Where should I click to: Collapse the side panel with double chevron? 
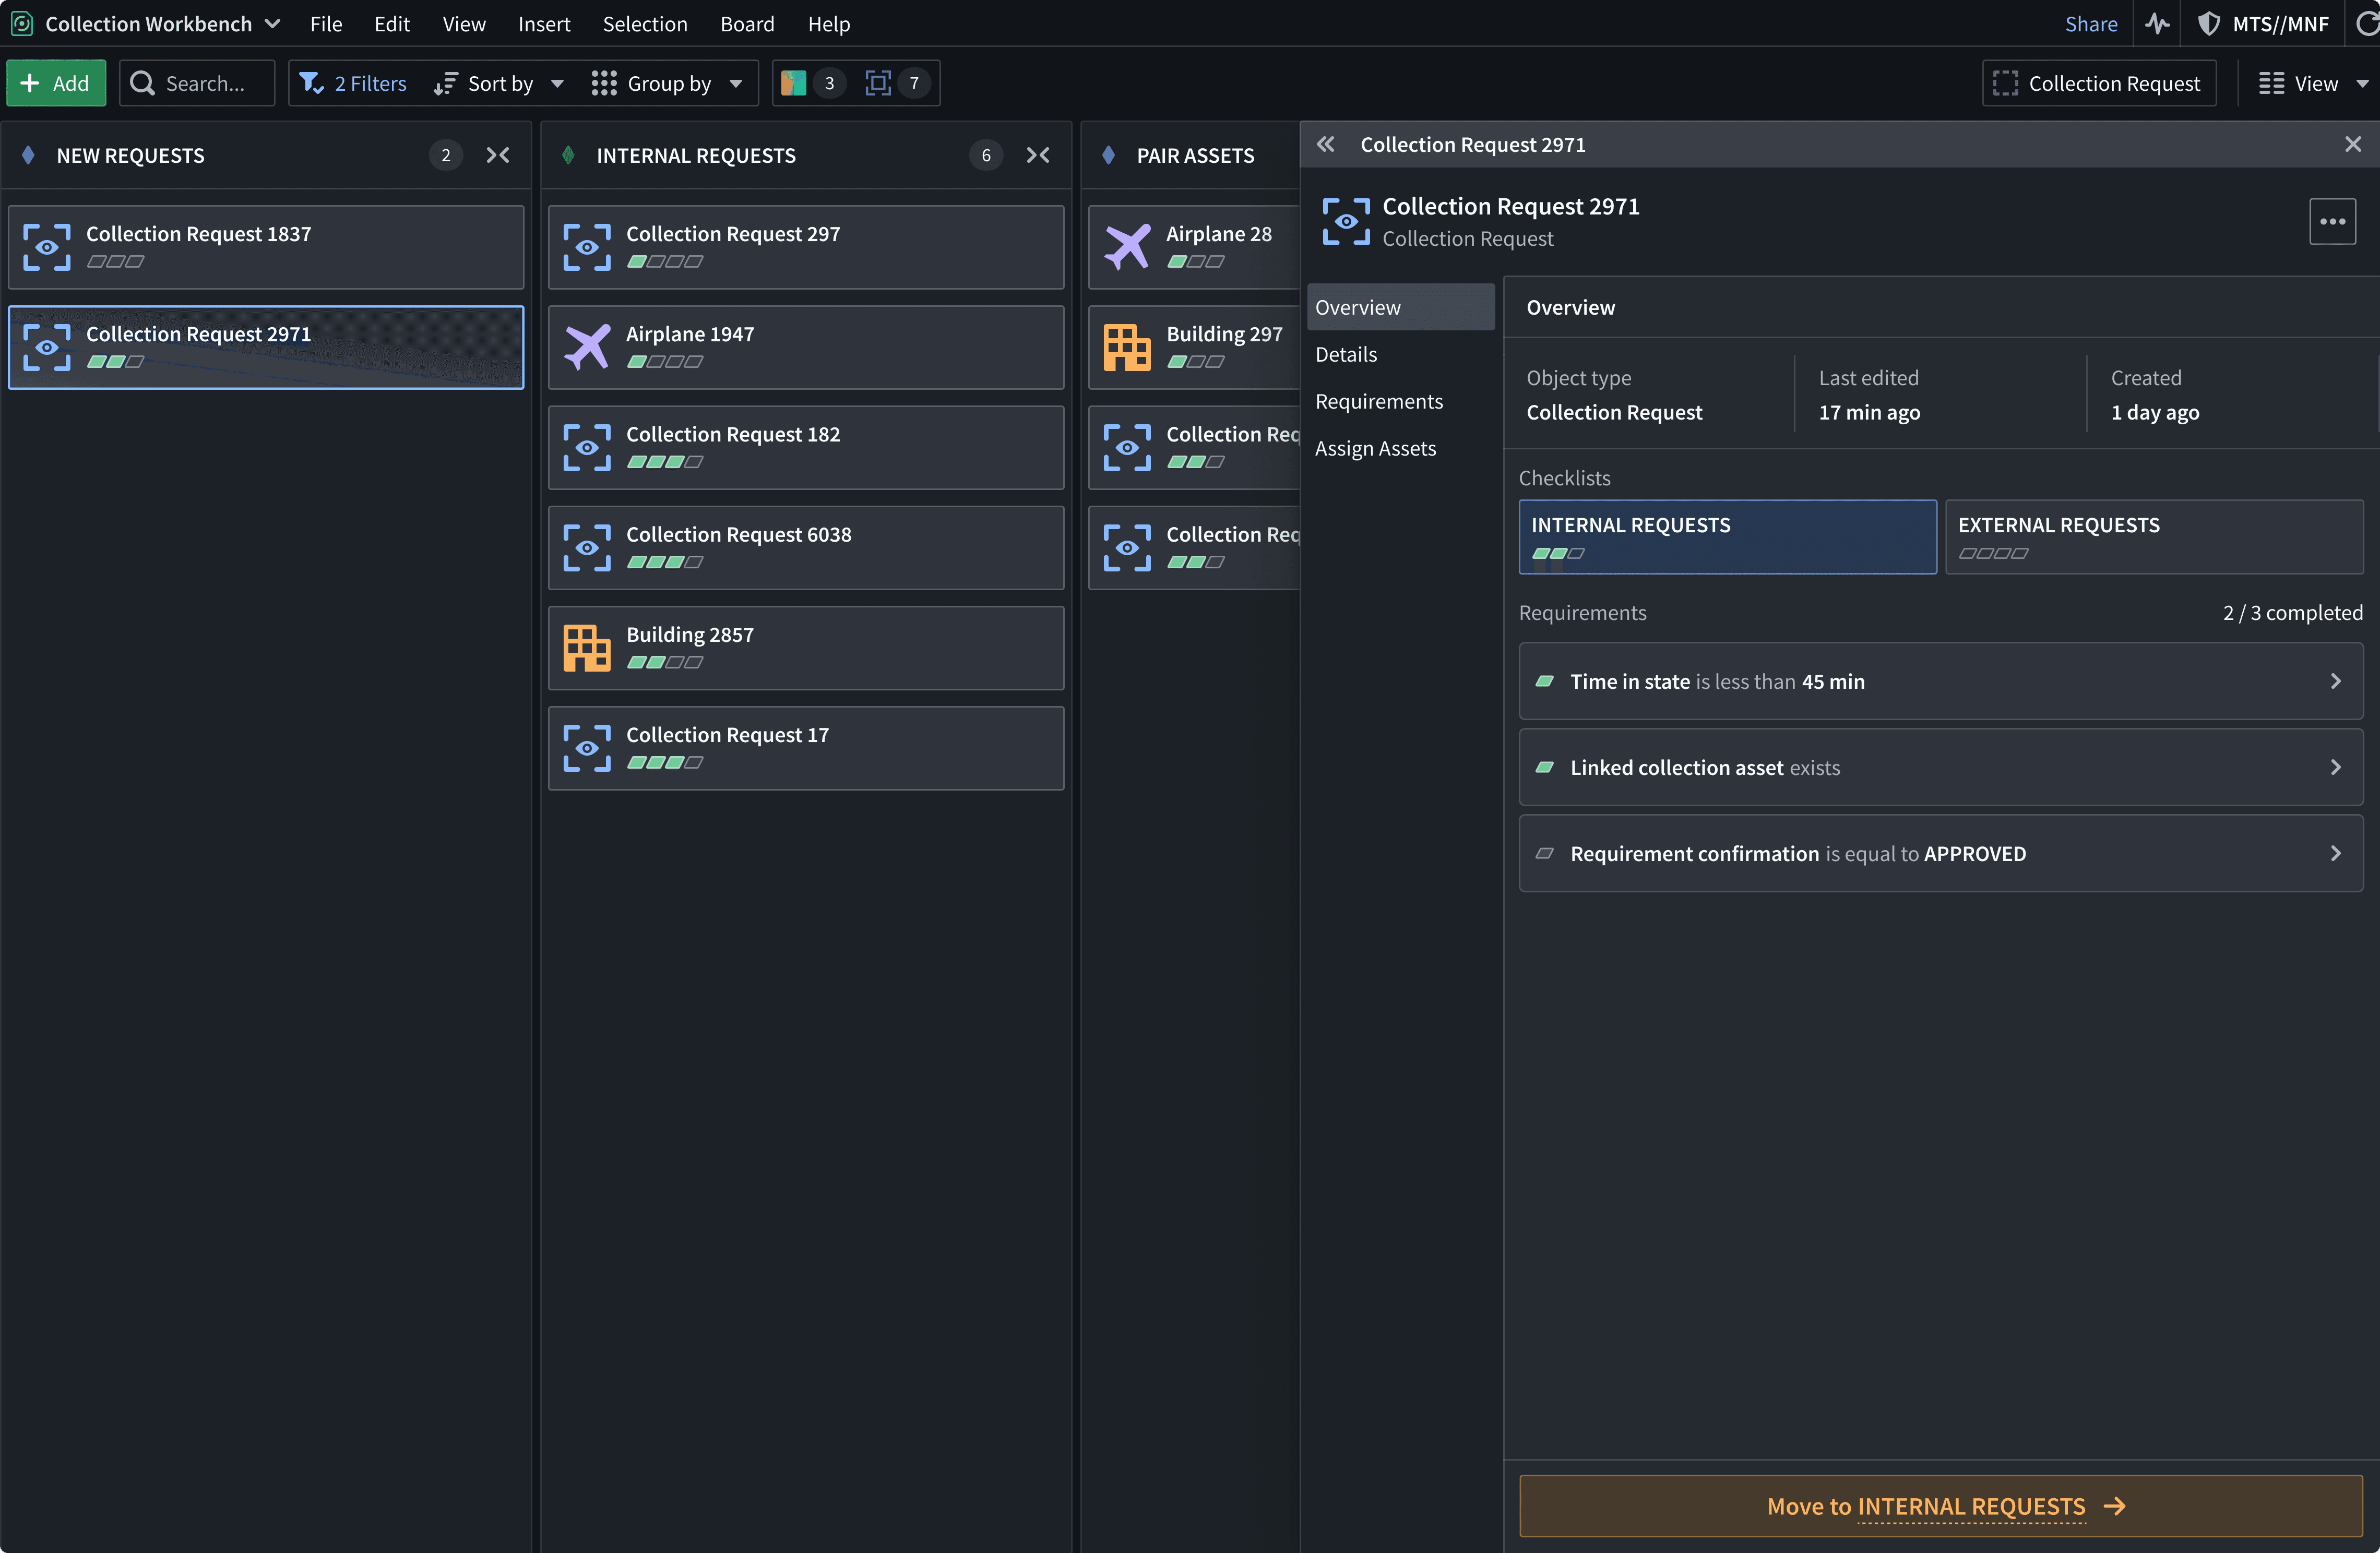1325,144
